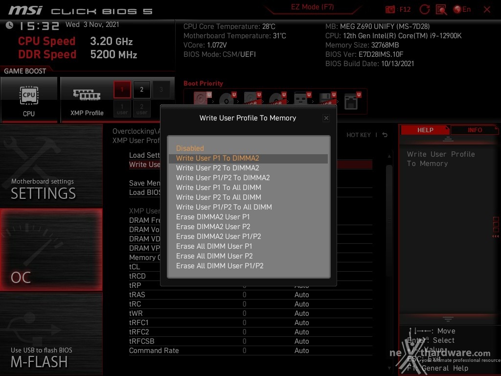Click the Auto value in the tRFC1 row
The height and width of the screenshot is (376, 501).
tap(301, 323)
